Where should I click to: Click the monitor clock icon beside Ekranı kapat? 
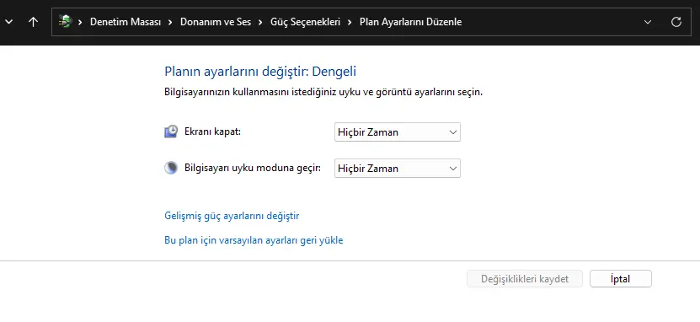point(171,131)
